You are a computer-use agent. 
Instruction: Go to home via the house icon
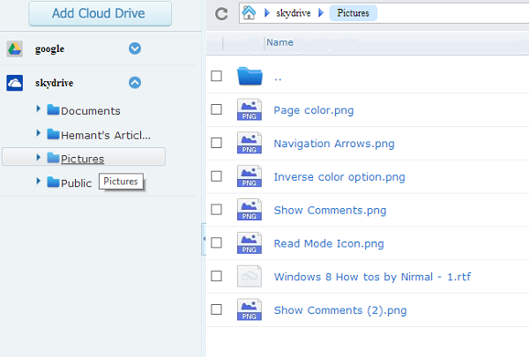click(x=249, y=13)
